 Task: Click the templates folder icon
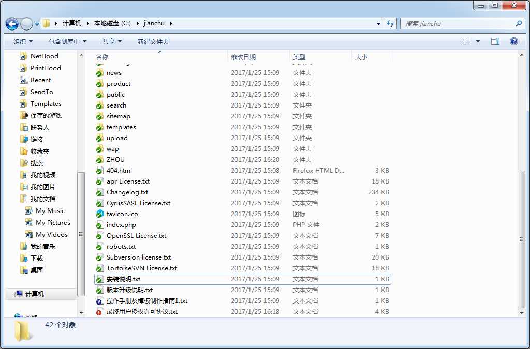[99, 127]
